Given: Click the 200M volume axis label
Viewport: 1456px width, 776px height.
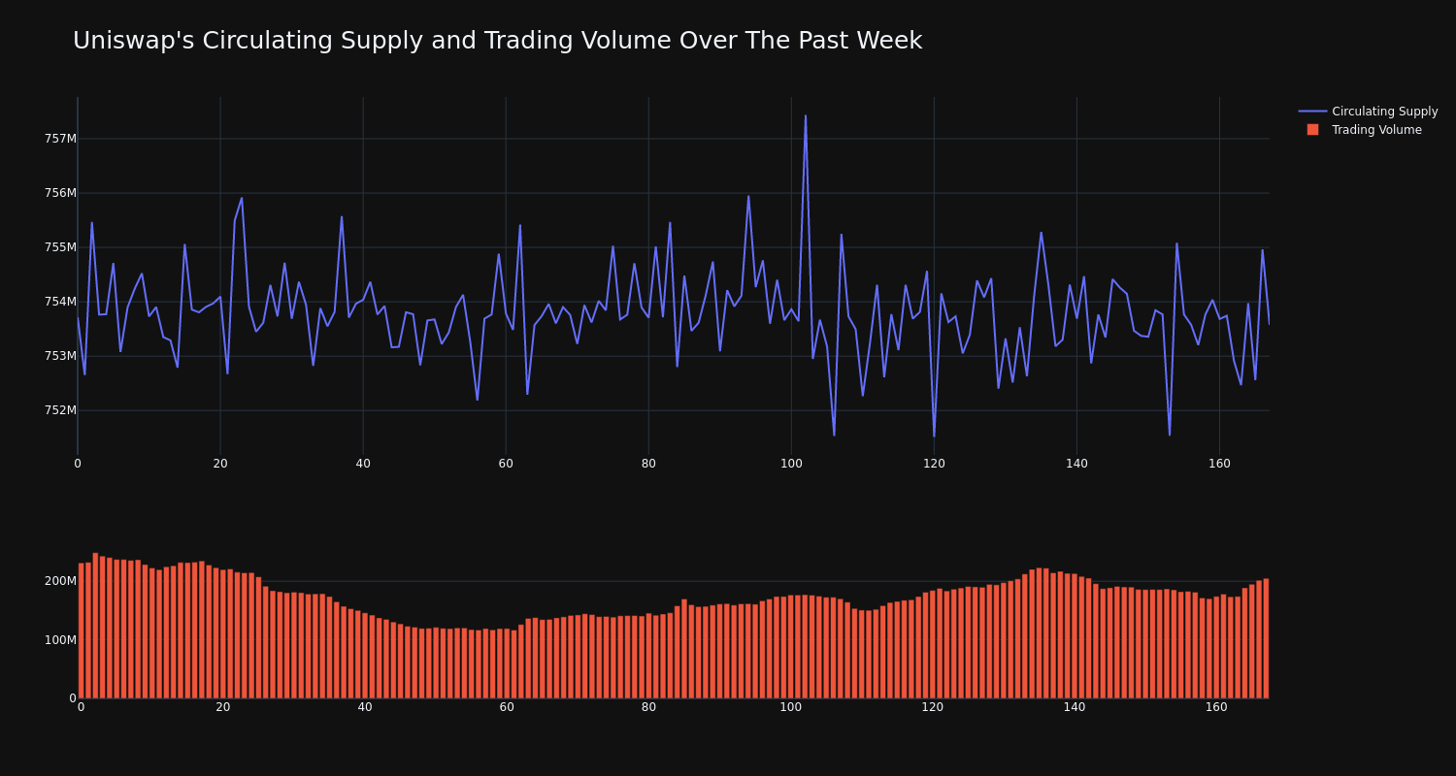Looking at the screenshot, I should tap(60, 581).
